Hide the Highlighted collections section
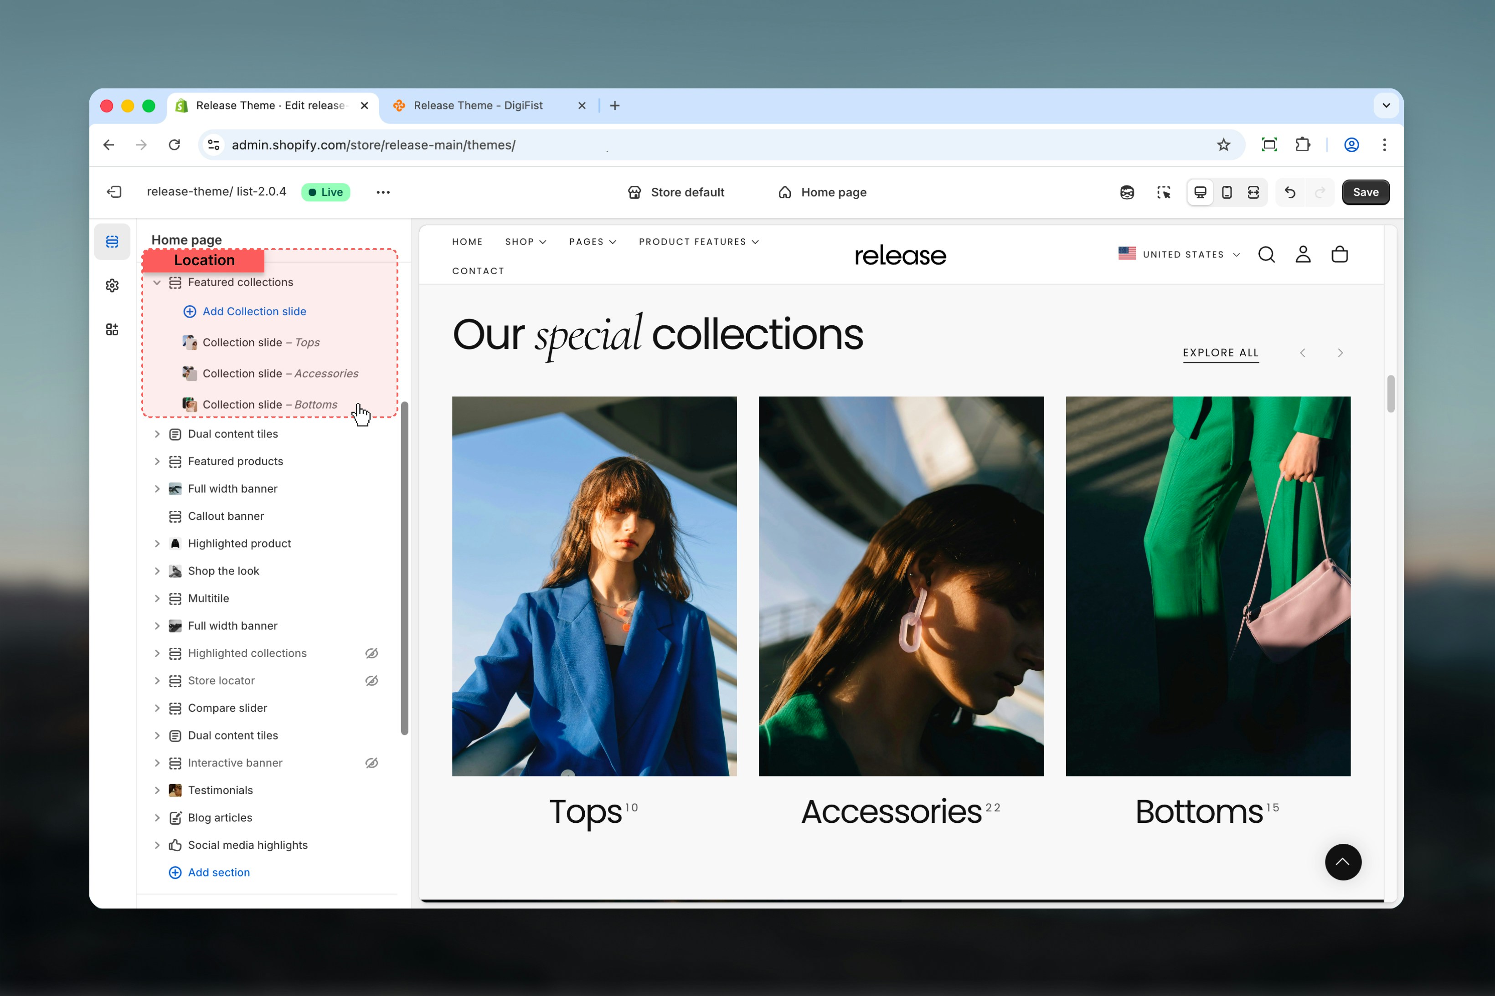1495x996 pixels. tap(371, 653)
